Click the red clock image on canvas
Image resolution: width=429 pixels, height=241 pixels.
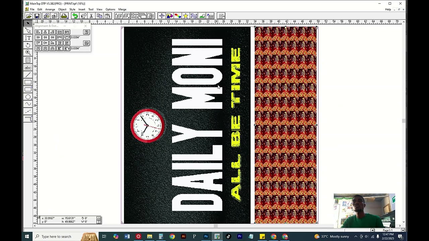pyautogui.click(x=147, y=126)
